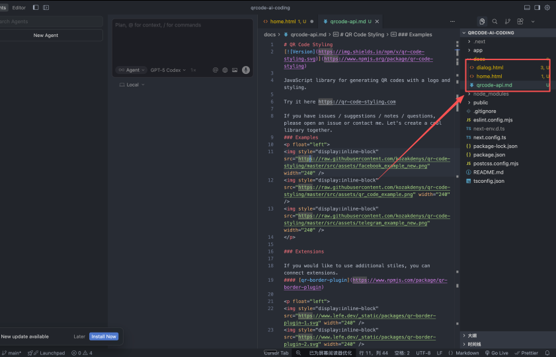556x357 pixels.
Task: Click the microphone voice input icon
Action: 245,70
